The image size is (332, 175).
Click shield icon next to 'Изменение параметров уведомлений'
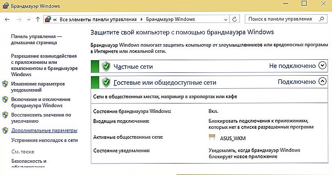pos(5,84)
